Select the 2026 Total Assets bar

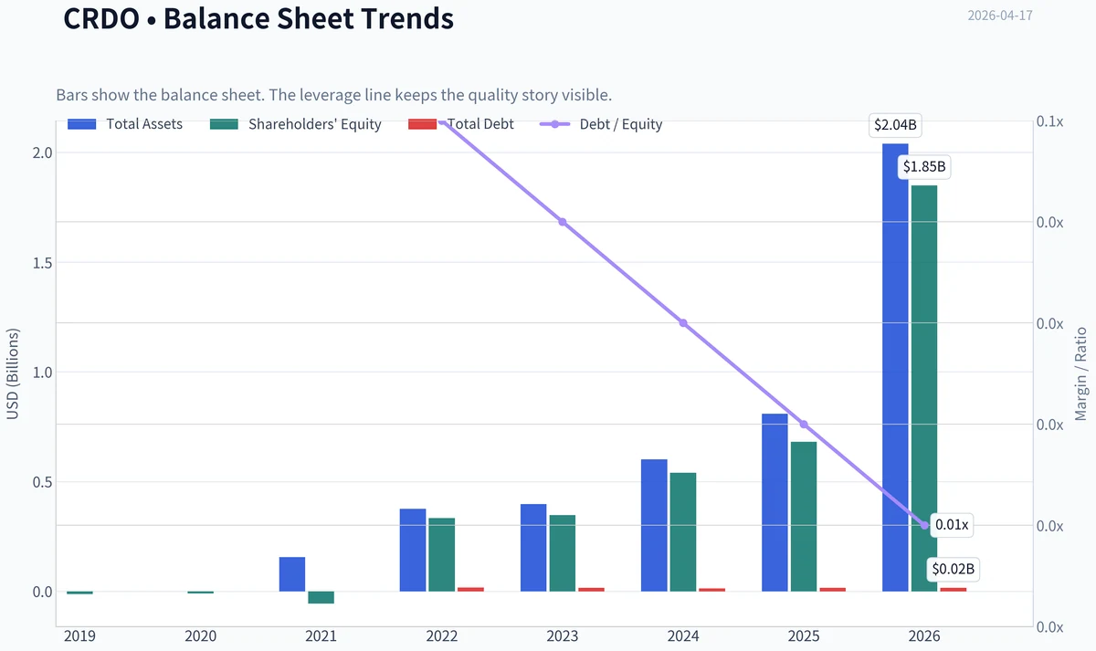(895, 368)
